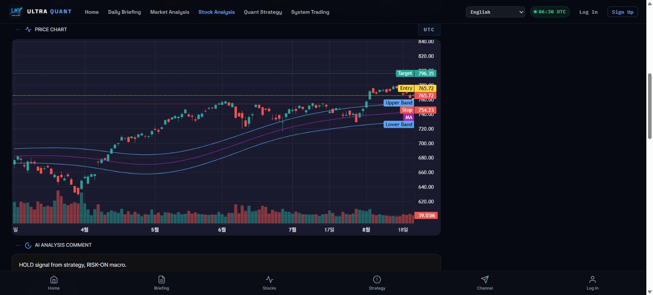
Task: Collapse the AI Analysis Comment section
Action: 18,245
